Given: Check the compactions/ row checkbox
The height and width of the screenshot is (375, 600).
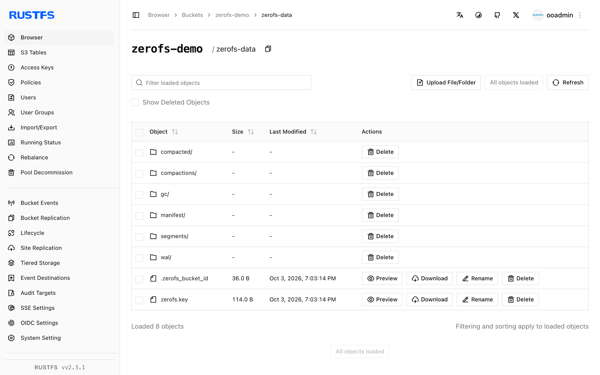Looking at the screenshot, I should coord(139,173).
